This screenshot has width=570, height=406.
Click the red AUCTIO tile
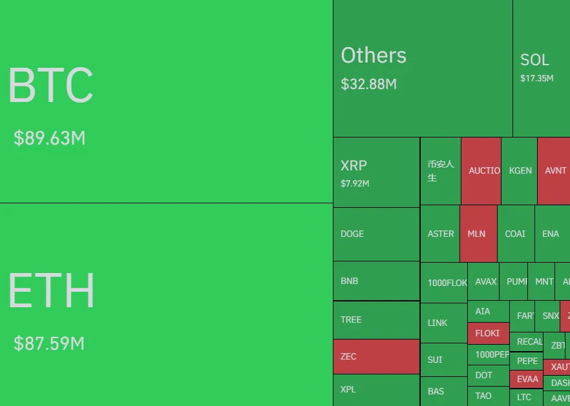[x=481, y=170]
